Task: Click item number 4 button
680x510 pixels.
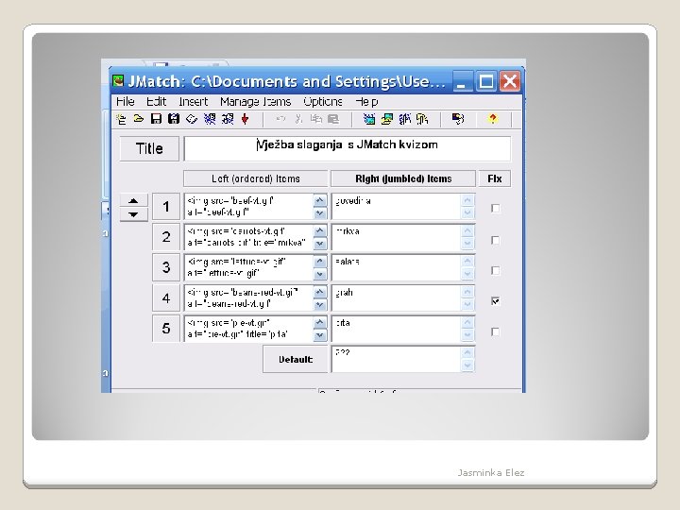Action: pos(166,298)
